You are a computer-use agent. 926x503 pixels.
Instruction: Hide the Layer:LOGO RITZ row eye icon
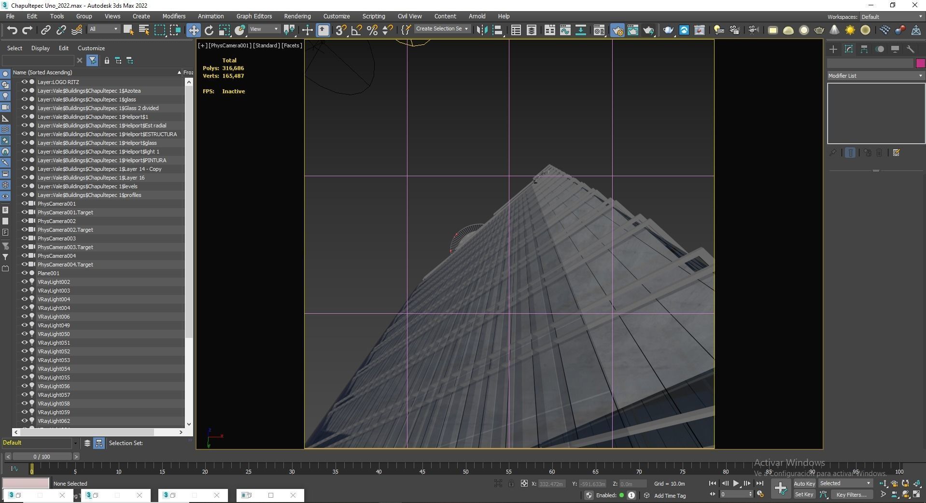pos(24,82)
